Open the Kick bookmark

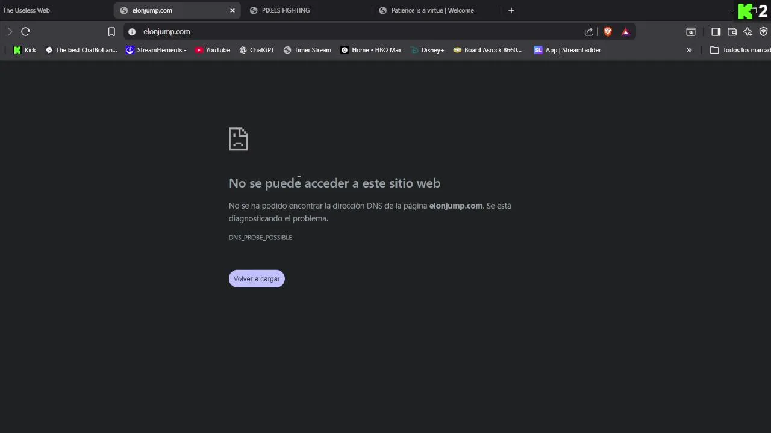[25, 50]
